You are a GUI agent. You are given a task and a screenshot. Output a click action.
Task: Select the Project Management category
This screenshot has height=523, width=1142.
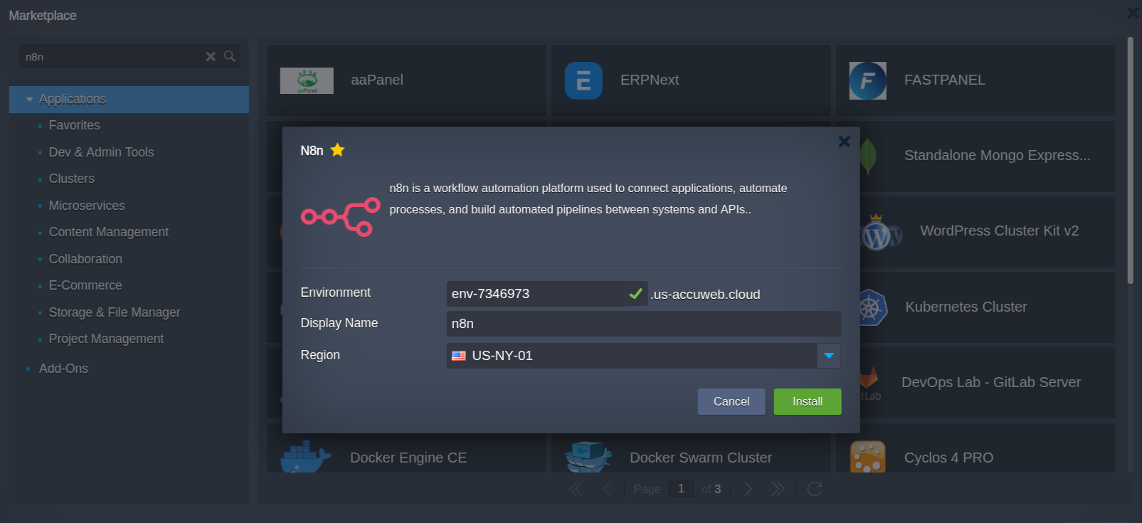click(106, 339)
